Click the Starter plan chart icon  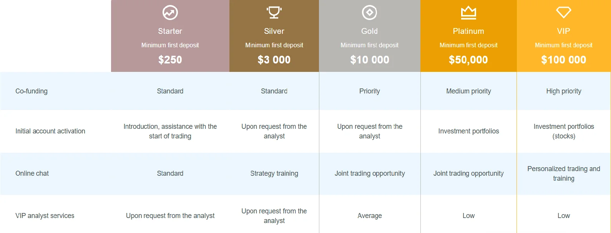(170, 13)
